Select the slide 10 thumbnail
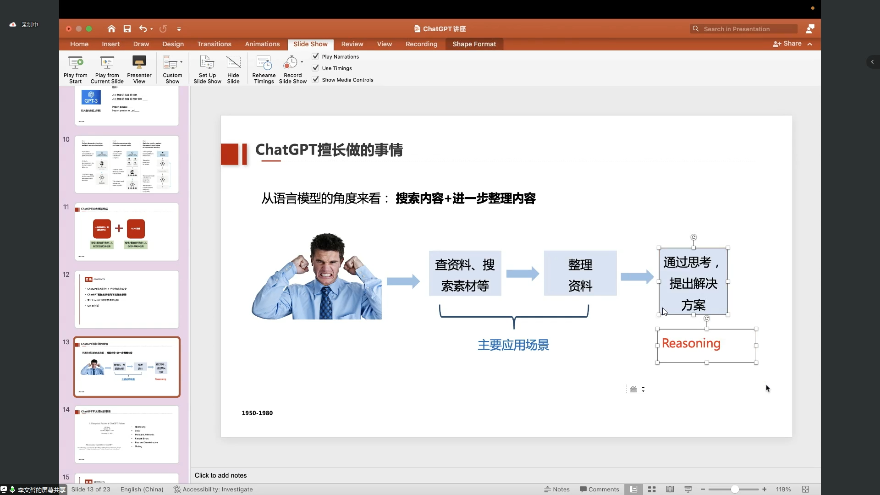This screenshot has height=495, width=880. [126, 164]
